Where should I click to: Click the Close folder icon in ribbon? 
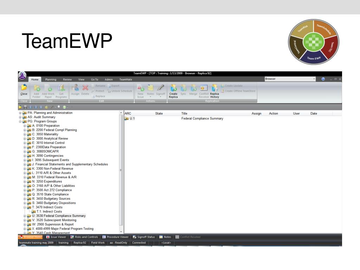click(x=24, y=88)
